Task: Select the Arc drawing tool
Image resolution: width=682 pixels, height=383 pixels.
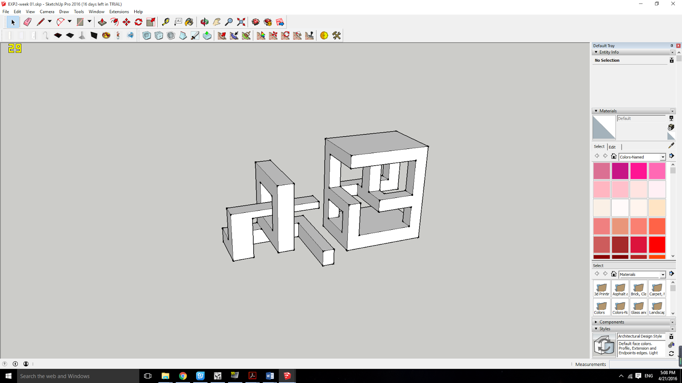Action: [61, 22]
